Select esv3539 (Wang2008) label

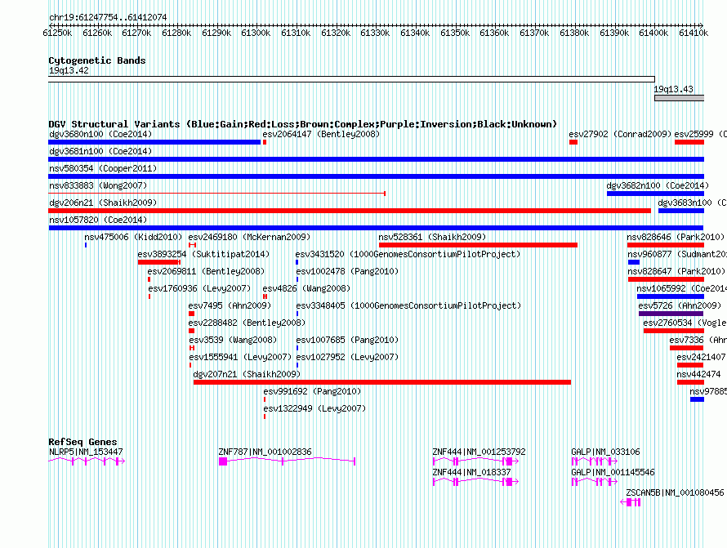[x=233, y=340]
